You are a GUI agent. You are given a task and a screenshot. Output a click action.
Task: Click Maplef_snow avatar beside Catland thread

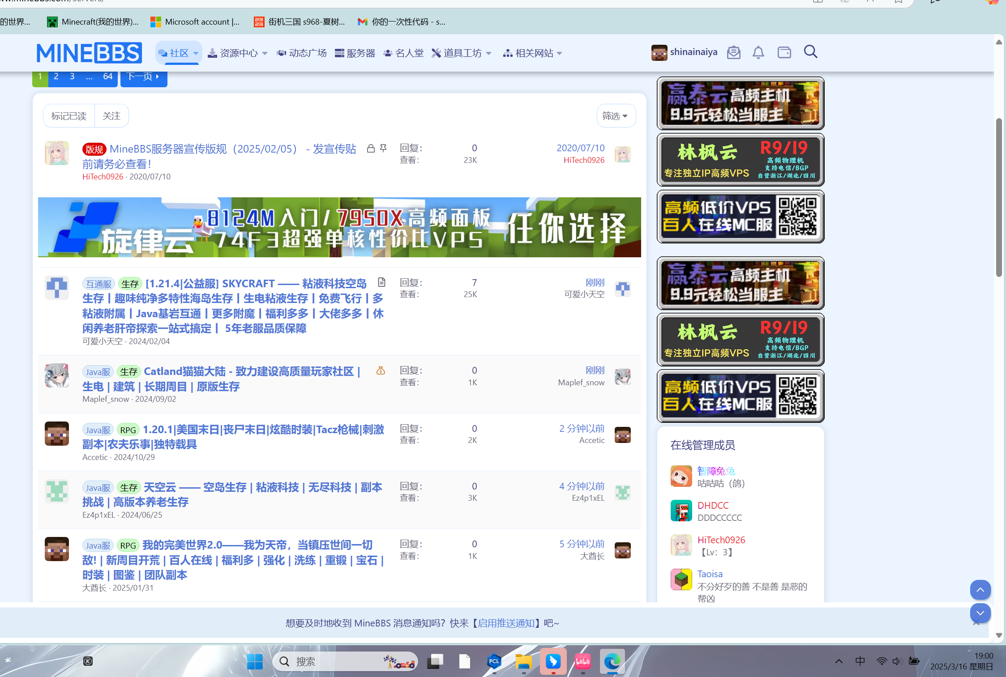point(57,375)
